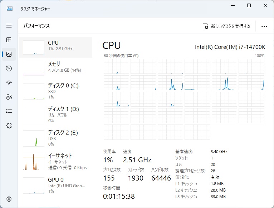
Task: Select the Performance page icon
Action: 9,54
